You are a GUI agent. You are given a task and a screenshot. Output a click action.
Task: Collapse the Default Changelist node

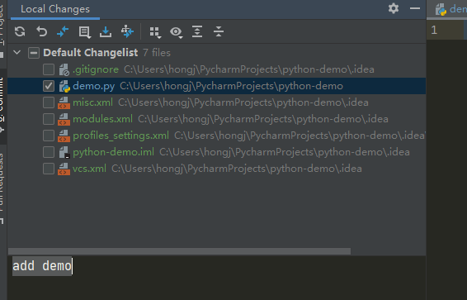point(17,53)
